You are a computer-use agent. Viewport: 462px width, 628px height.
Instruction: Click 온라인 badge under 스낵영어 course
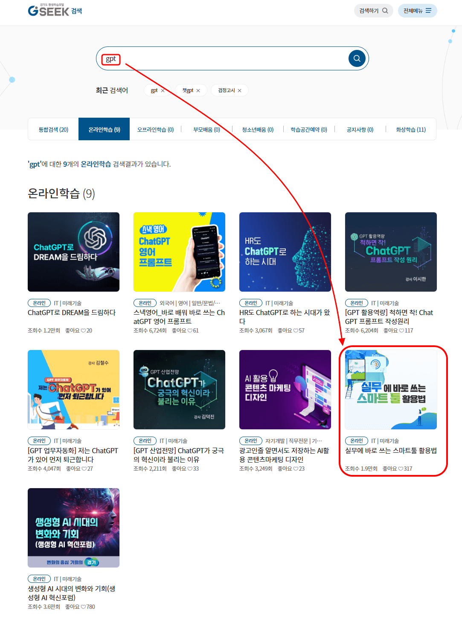point(145,303)
